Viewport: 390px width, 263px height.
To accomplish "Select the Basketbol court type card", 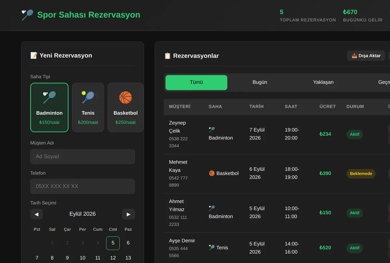I will (125, 107).
